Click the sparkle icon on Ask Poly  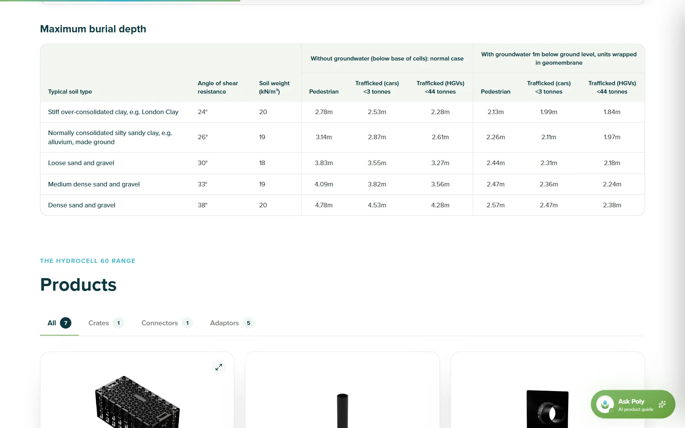tap(662, 404)
